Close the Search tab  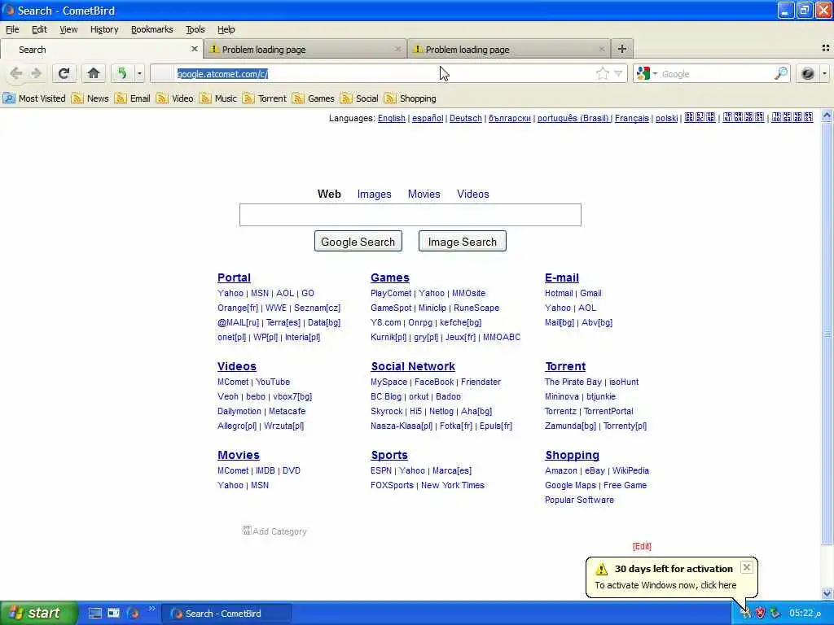pos(194,49)
